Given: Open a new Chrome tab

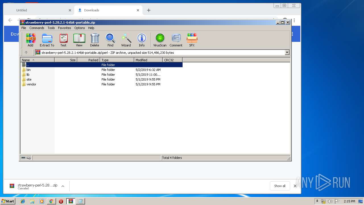Looking at the screenshot, I should click(148, 10).
